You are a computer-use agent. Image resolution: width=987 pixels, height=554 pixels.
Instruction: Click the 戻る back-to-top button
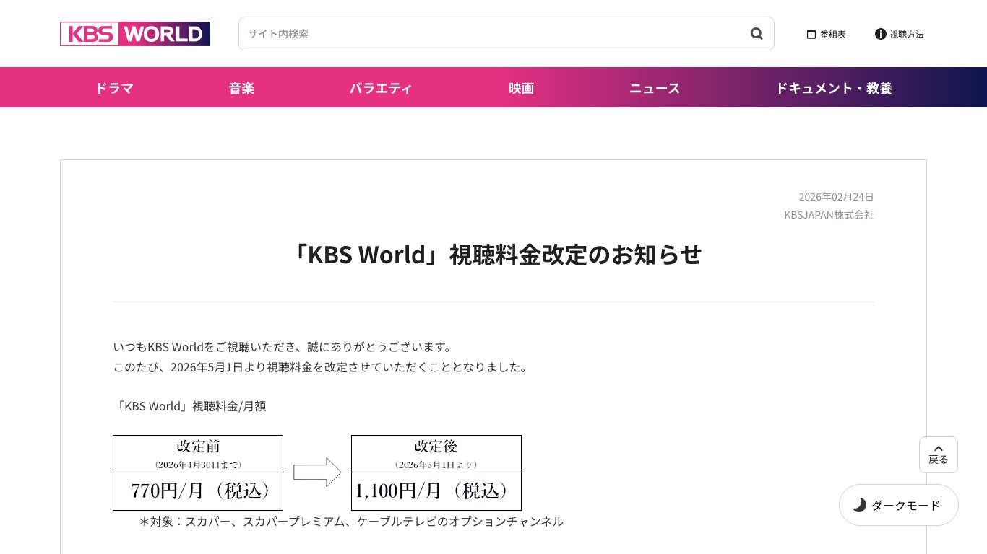coord(939,454)
